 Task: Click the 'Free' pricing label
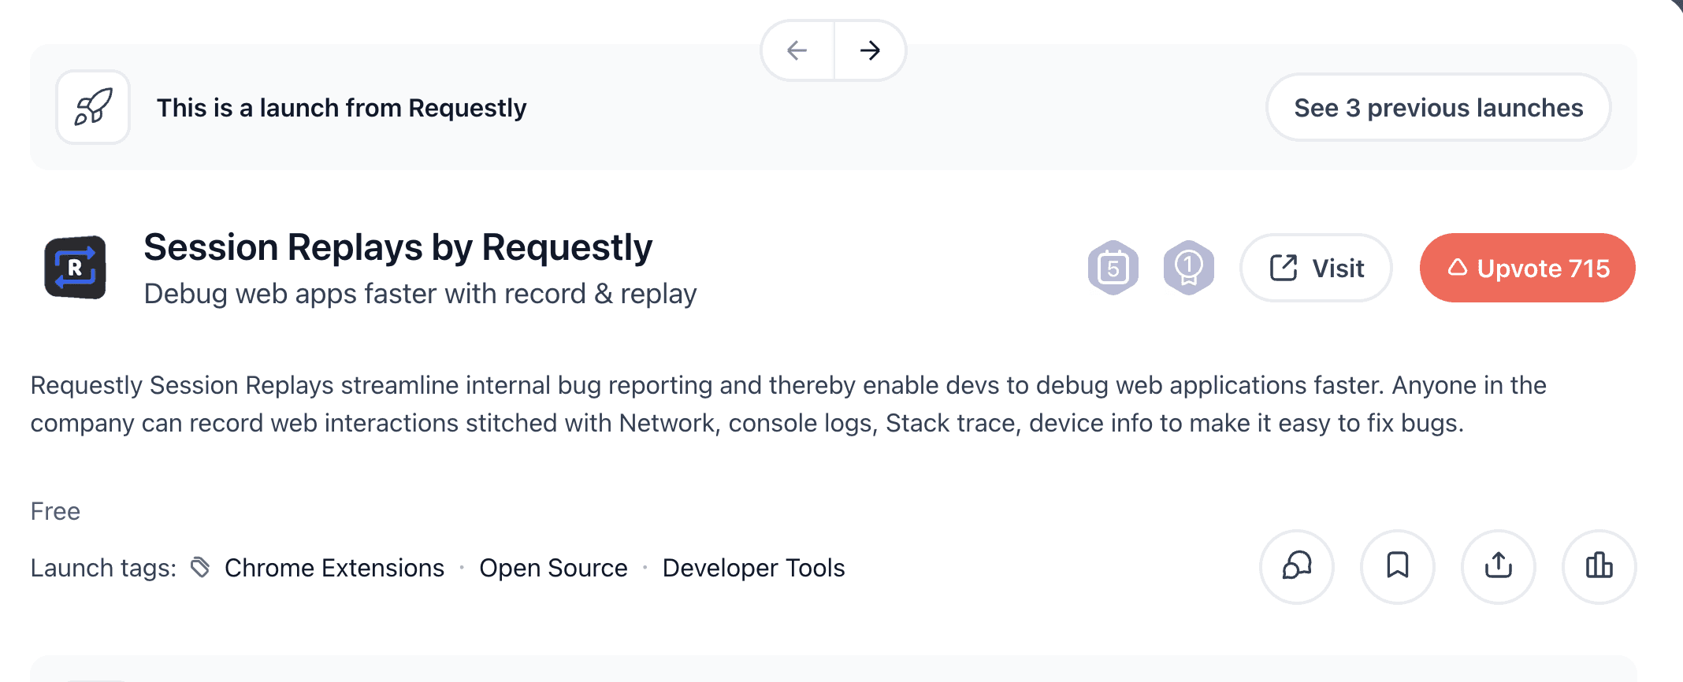[x=55, y=511]
